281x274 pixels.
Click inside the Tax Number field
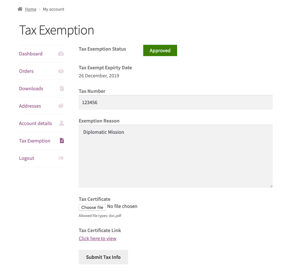pyautogui.click(x=176, y=102)
